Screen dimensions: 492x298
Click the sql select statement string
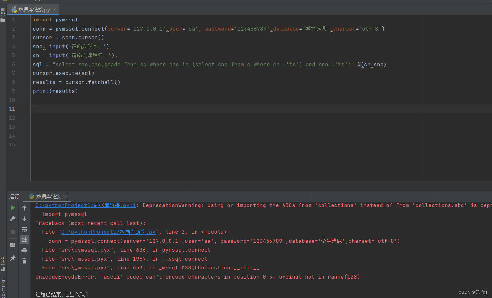coord(203,64)
